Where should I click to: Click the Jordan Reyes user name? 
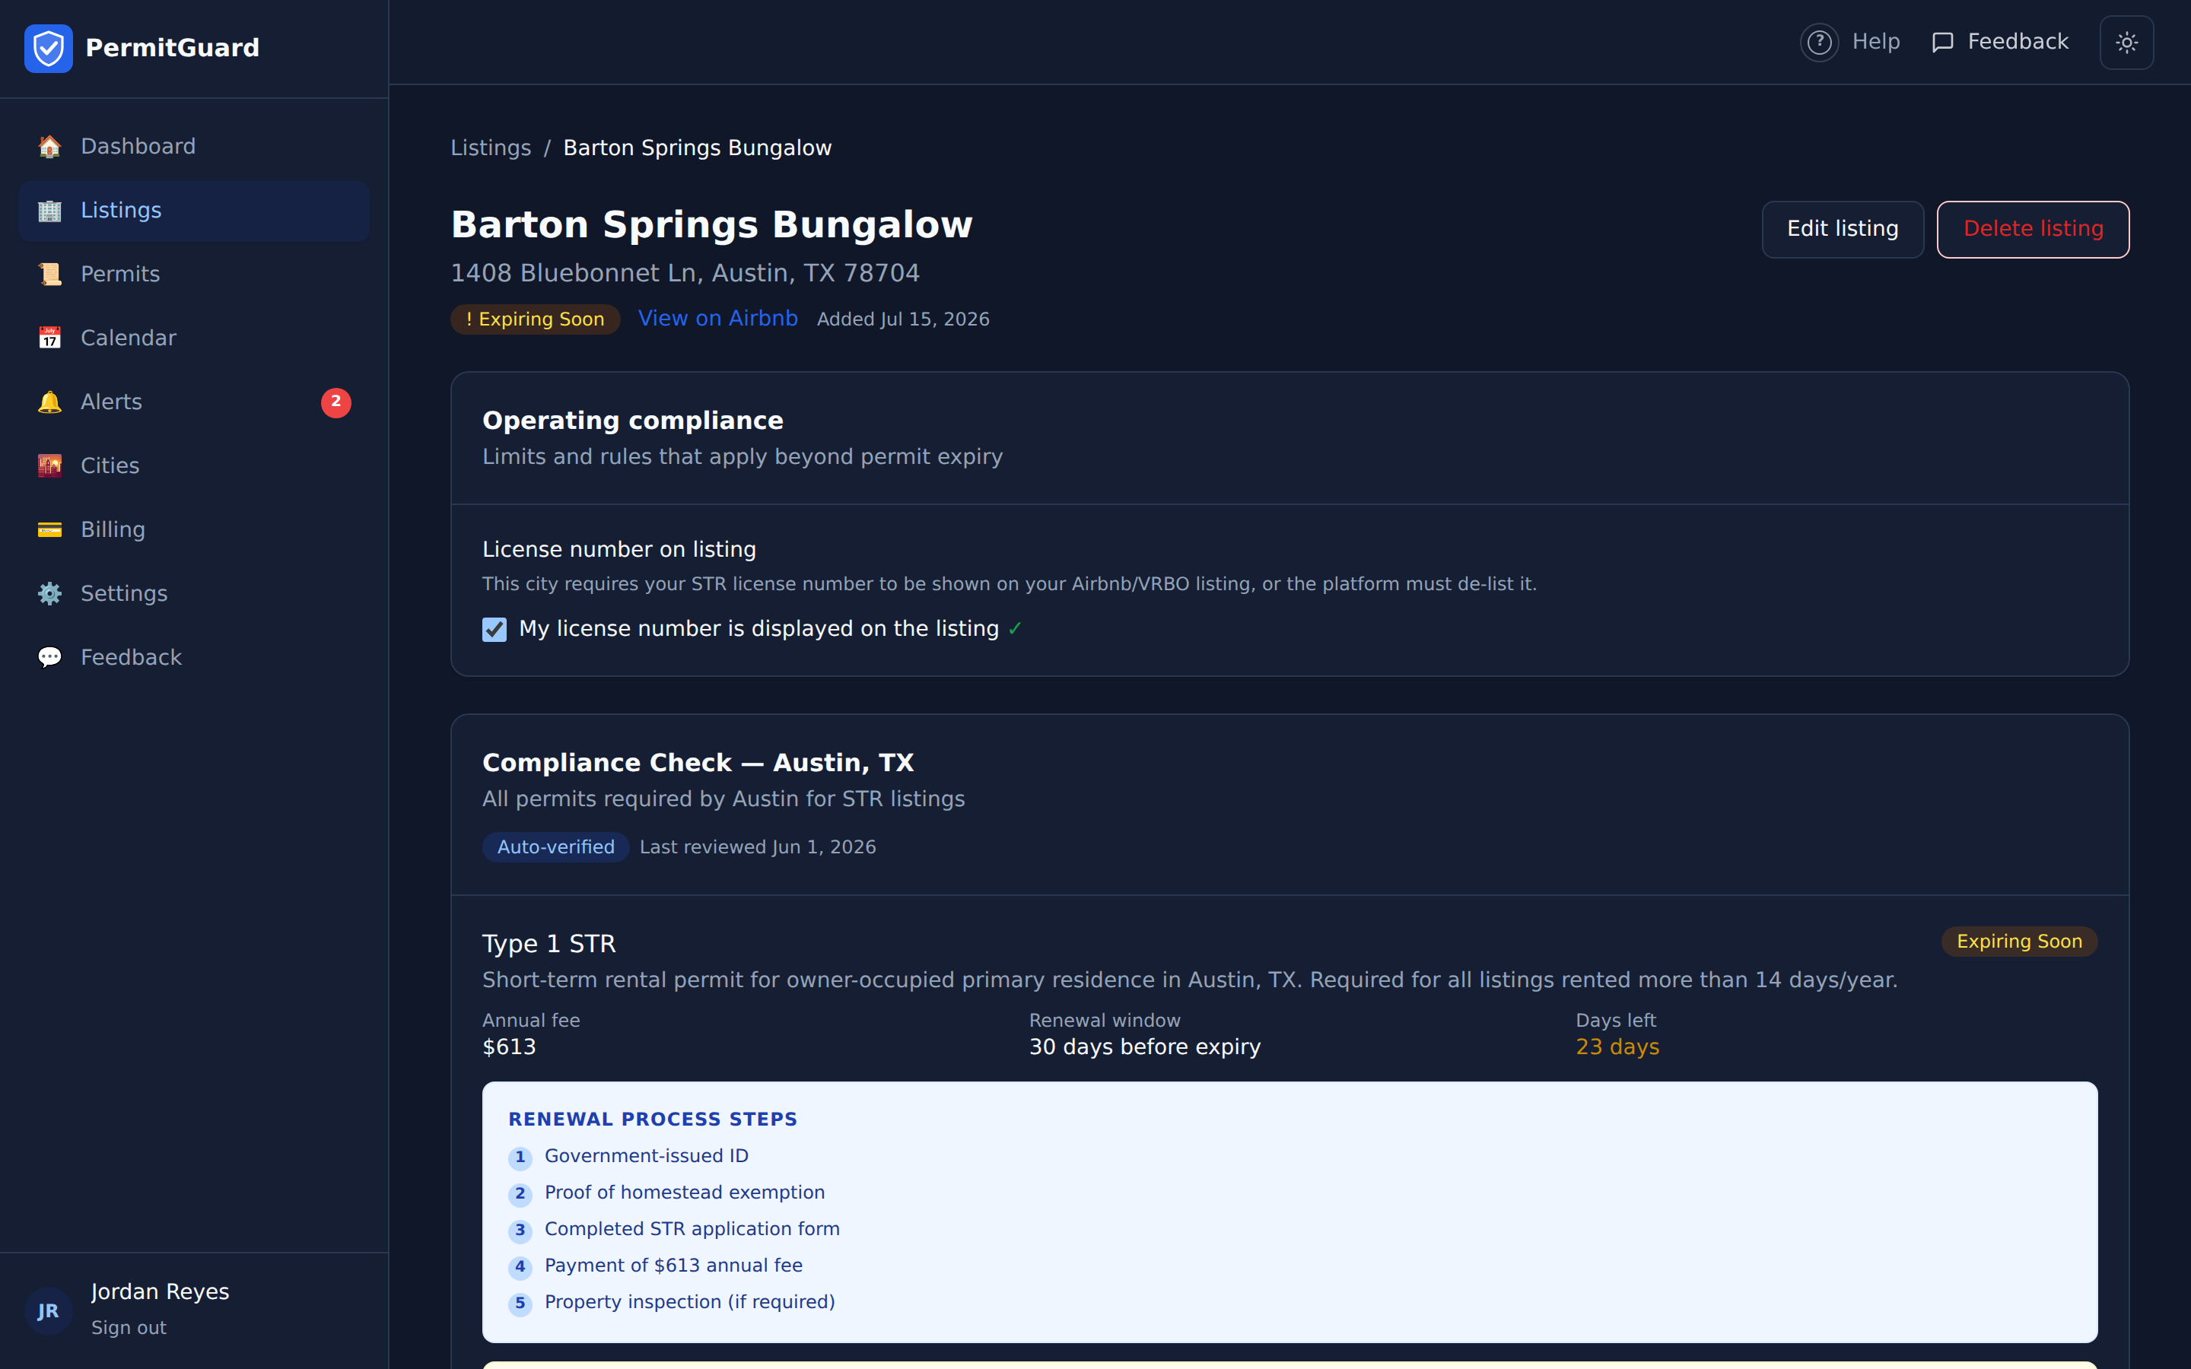[x=161, y=1292]
